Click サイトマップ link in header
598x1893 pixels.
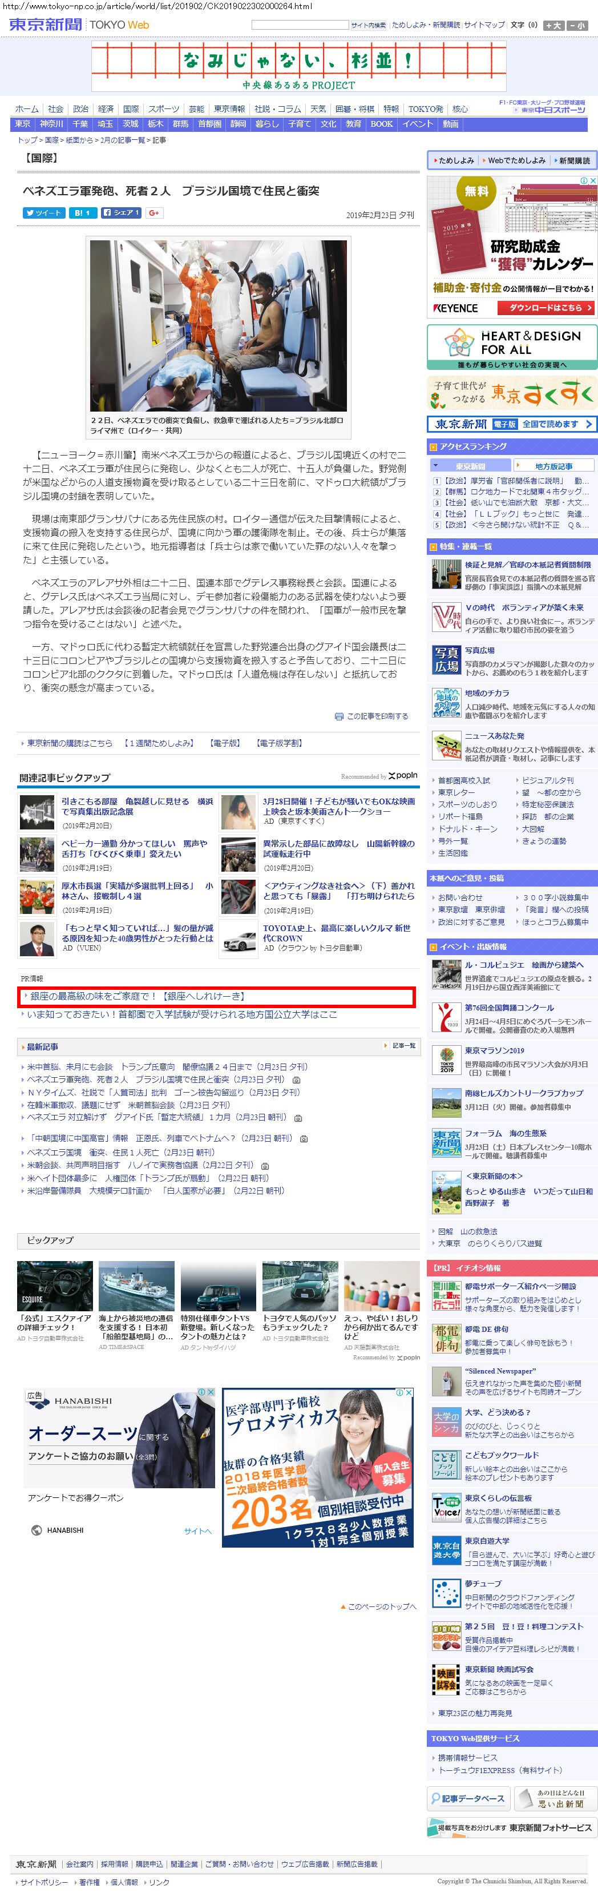pyautogui.click(x=484, y=25)
